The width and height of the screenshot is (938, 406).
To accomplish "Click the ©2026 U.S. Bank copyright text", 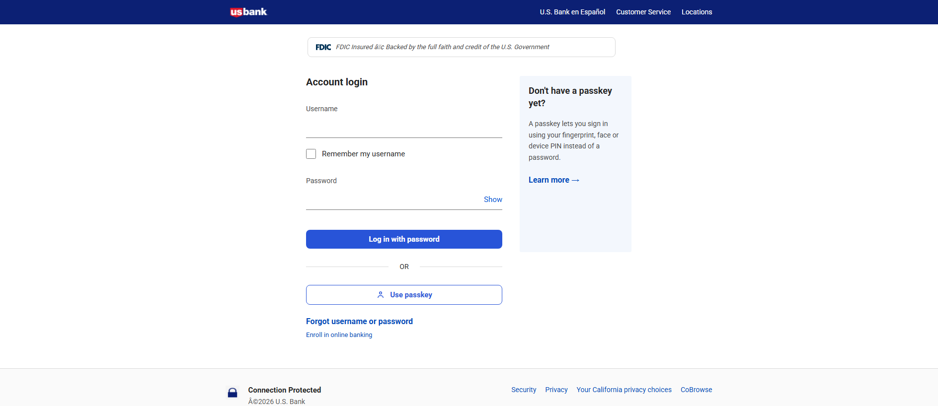I will coord(277,402).
